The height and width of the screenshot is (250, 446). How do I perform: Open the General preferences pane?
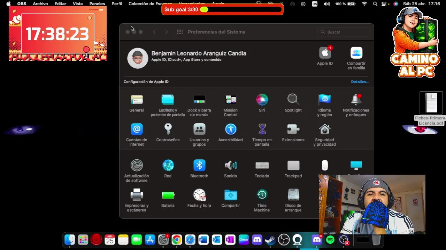pos(137,103)
